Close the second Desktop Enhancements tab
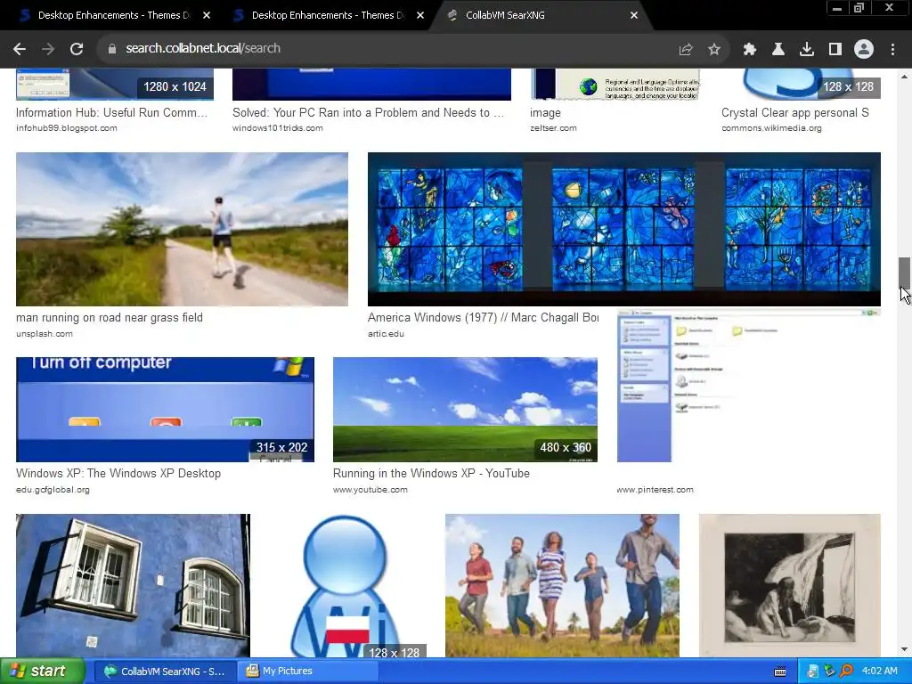 (420, 15)
